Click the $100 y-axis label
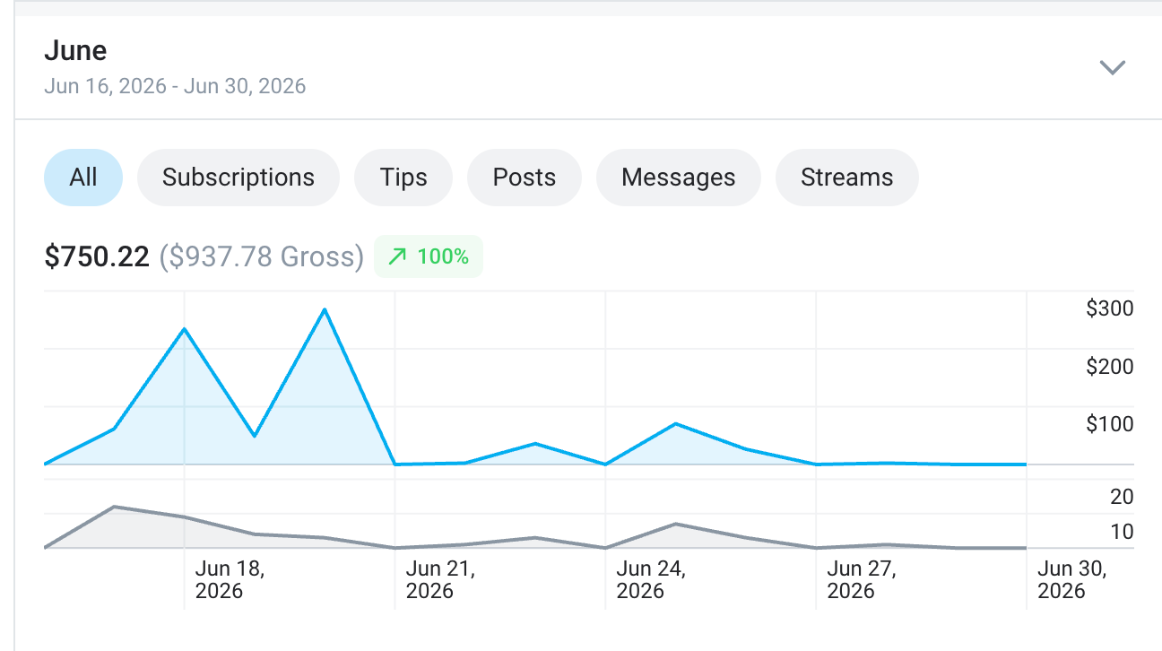1162x651 pixels. point(1110,423)
